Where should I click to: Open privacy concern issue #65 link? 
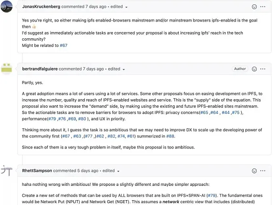[204, 113]
